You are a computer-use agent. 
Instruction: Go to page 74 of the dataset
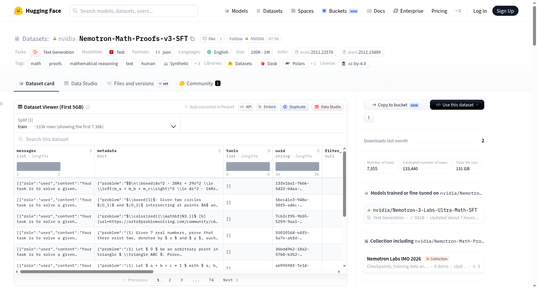(x=211, y=280)
